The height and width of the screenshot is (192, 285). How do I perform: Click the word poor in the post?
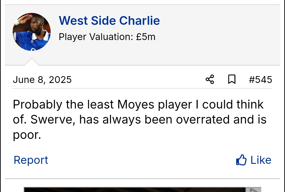click(26, 135)
